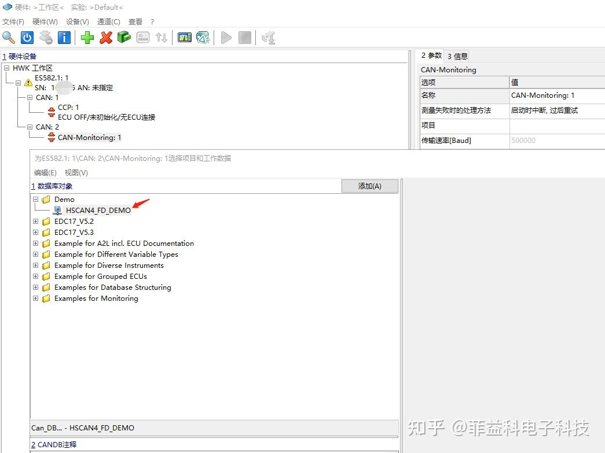Start measurement with the Play icon
605x453 pixels.
point(226,37)
